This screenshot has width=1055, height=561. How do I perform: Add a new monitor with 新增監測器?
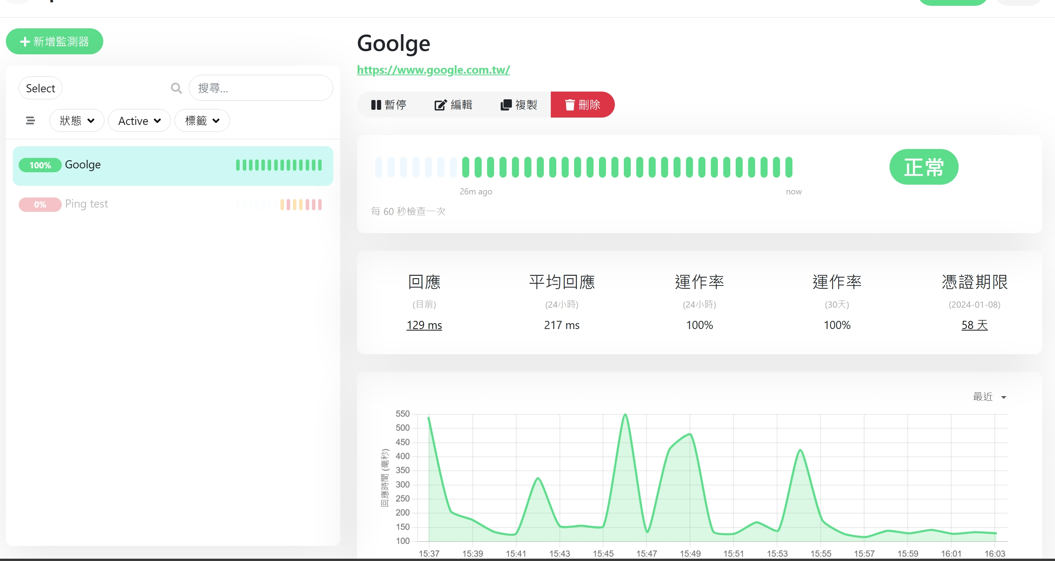pos(54,42)
